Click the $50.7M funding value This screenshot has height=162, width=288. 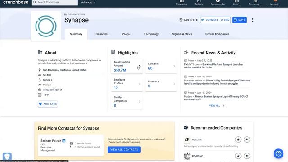pos(120,70)
